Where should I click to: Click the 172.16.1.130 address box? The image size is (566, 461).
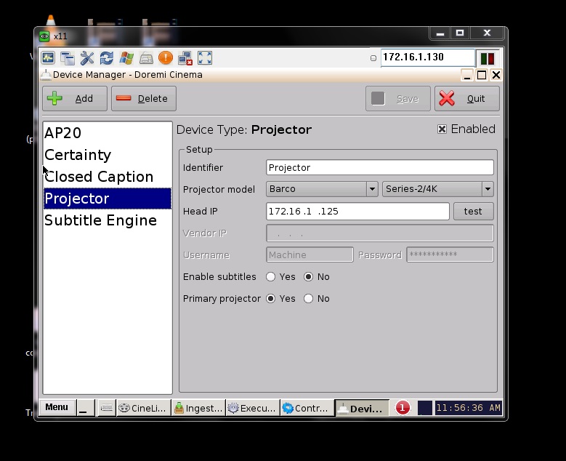pos(428,57)
